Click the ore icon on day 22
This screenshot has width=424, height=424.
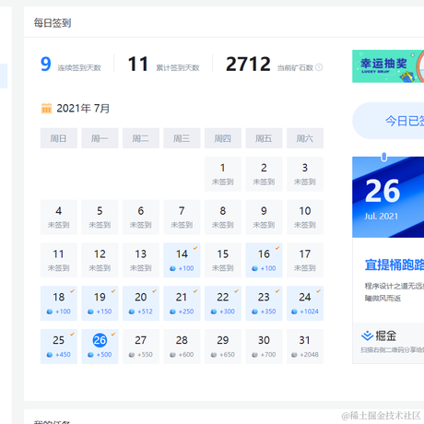point(214,312)
